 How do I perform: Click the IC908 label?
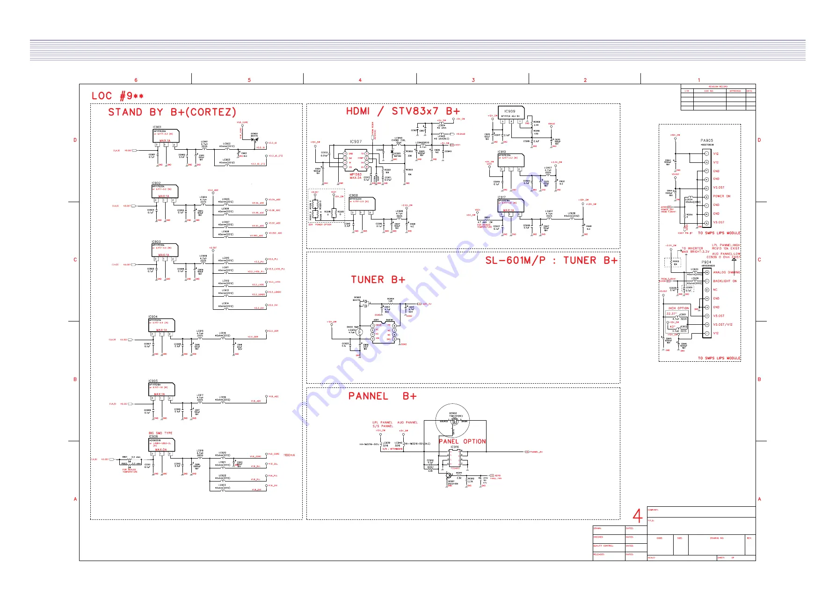353,196
